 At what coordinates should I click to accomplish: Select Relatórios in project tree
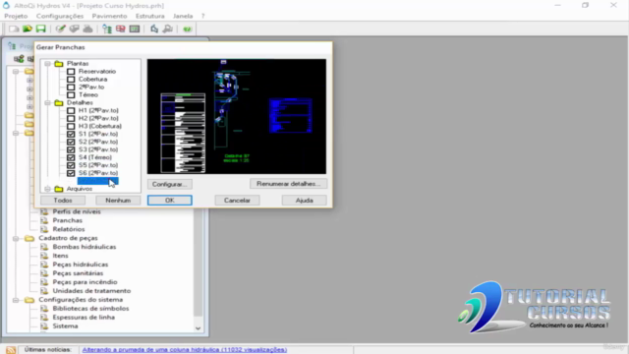(x=69, y=229)
